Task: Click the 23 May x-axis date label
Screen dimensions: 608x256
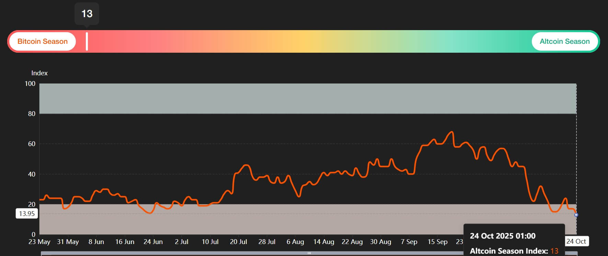Action: click(39, 242)
